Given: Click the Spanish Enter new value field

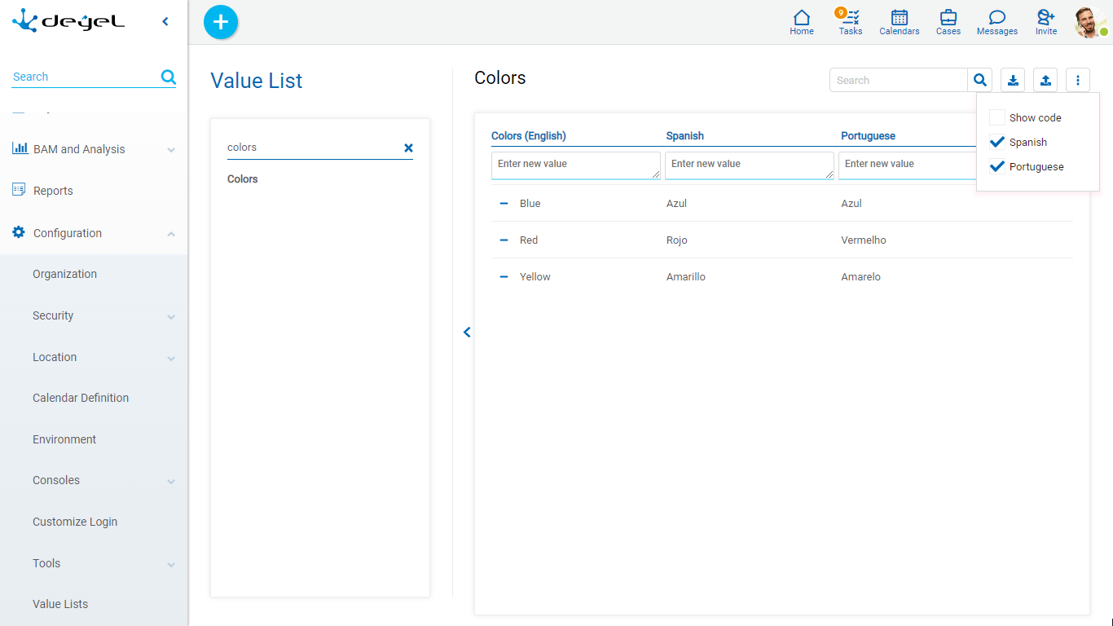Looking at the screenshot, I should [x=748, y=165].
